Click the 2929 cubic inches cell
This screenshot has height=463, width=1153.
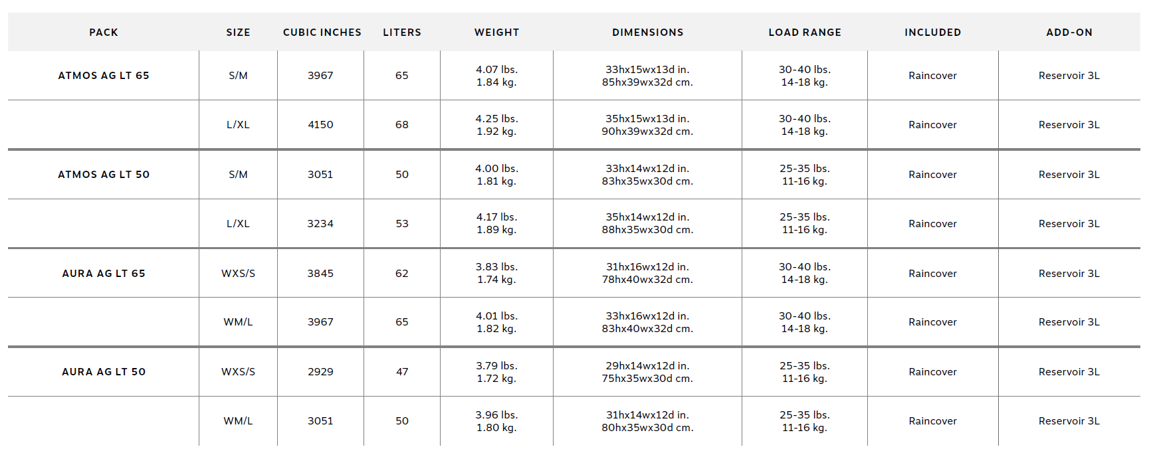(320, 372)
